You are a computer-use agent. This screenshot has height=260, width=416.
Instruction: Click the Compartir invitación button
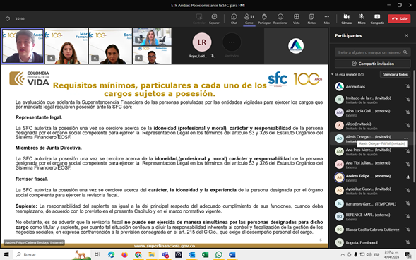pyautogui.click(x=373, y=64)
